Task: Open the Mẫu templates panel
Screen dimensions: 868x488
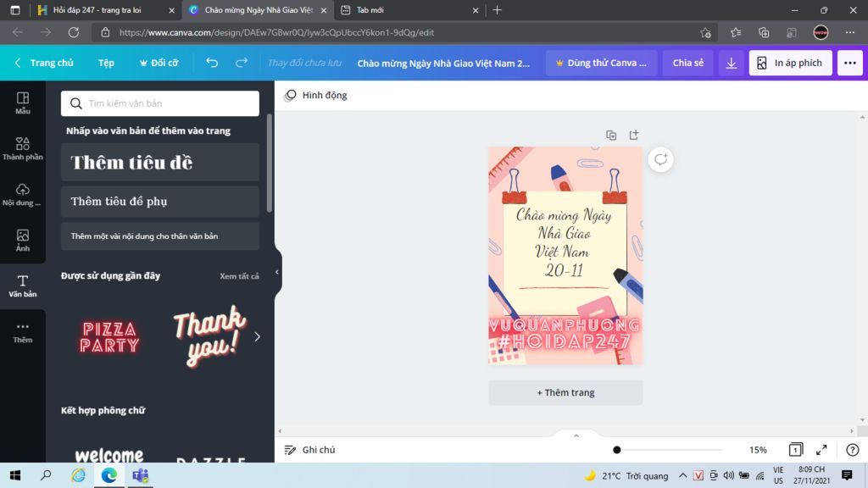Action: [x=23, y=103]
